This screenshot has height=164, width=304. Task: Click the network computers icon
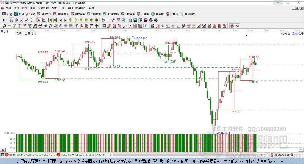coord(156,20)
